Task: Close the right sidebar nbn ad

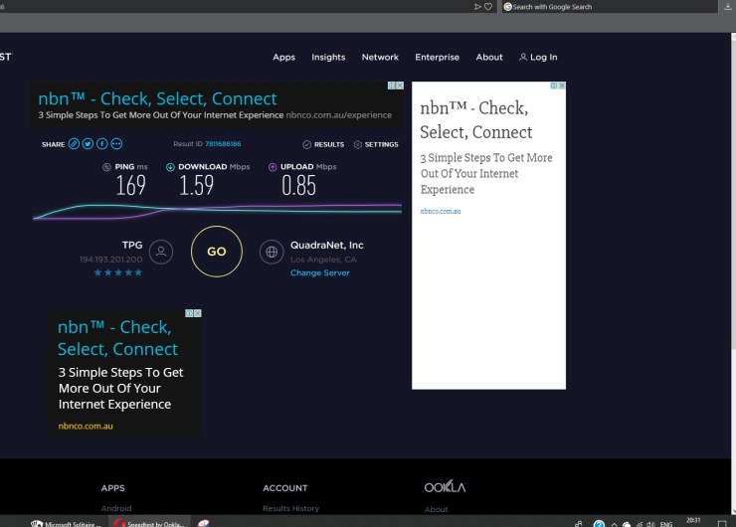Action: point(562,86)
